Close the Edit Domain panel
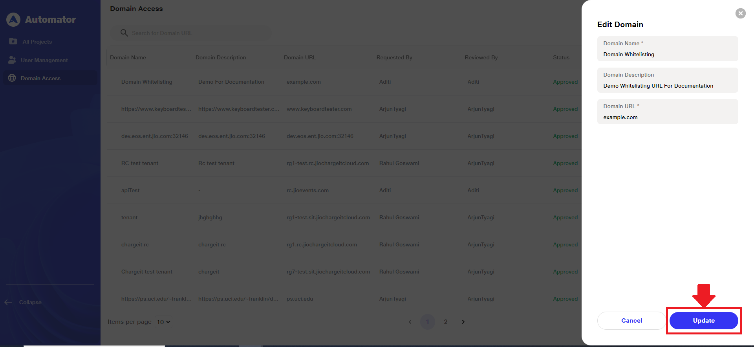Screen dimensions: 754x347 click(x=740, y=13)
